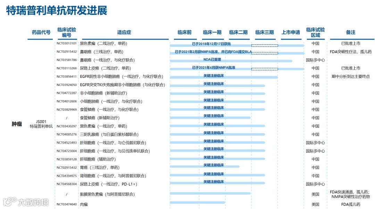
Task: Click the 上市申请 column header
Action: pos(291,32)
